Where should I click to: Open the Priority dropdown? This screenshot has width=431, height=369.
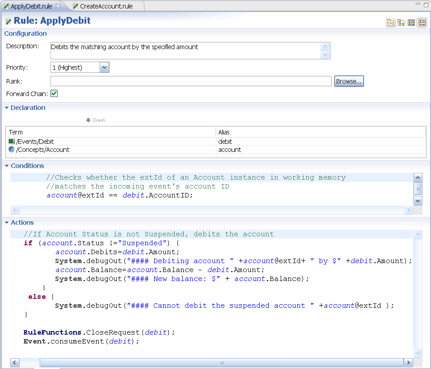click(x=104, y=67)
